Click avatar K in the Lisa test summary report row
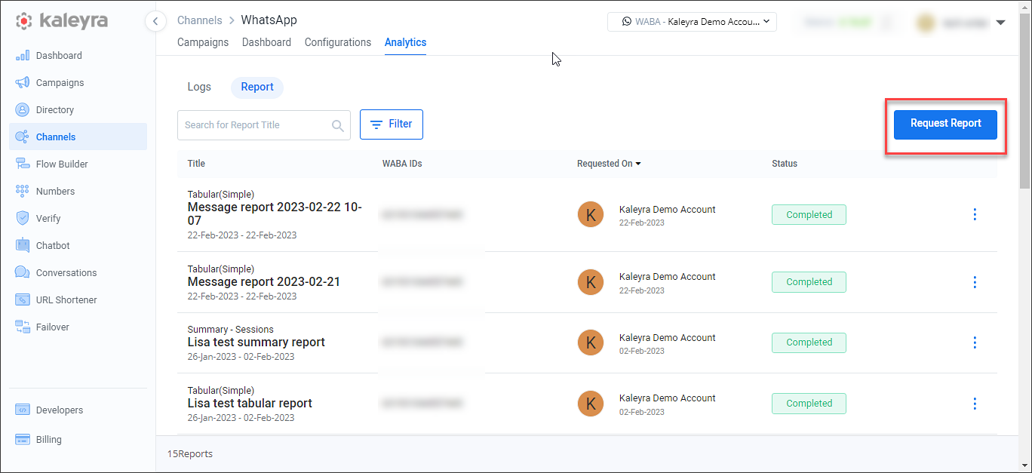The width and height of the screenshot is (1032, 473). click(x=591, y=342)
